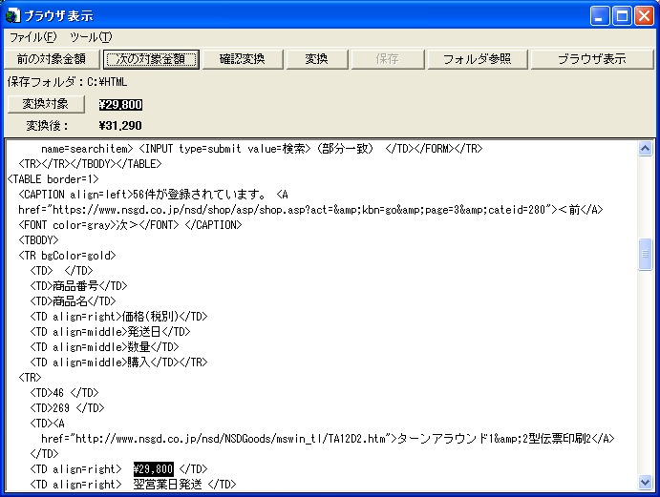This screenshot has width=660, height=497.
Task: Select the highlighted ¥29,800 target value field
Action: click(120, 105)
